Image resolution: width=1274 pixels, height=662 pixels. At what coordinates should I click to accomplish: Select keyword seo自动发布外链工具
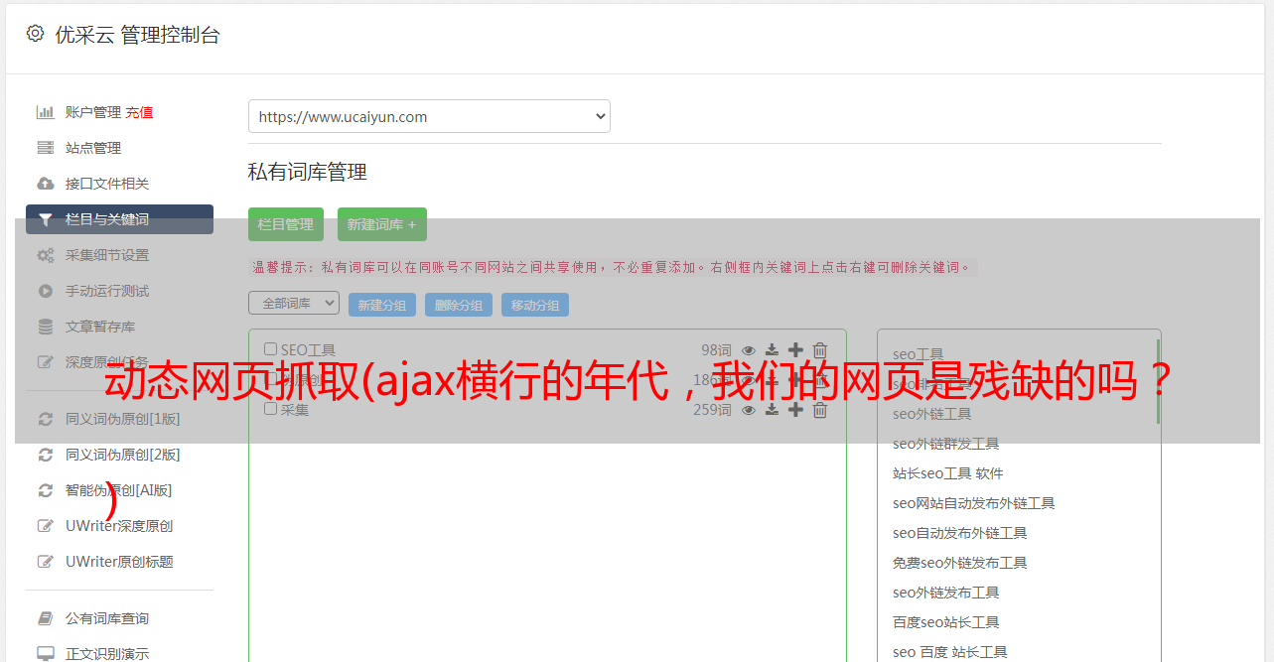coord(960,533)
